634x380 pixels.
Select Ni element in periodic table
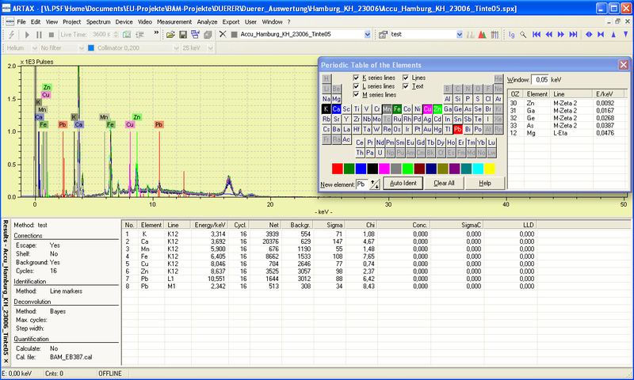click(418, 108)
